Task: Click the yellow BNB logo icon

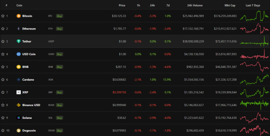Action: (19, 67)
